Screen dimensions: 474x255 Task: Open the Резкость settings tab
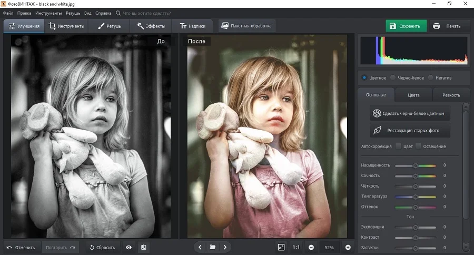(451, 95)
